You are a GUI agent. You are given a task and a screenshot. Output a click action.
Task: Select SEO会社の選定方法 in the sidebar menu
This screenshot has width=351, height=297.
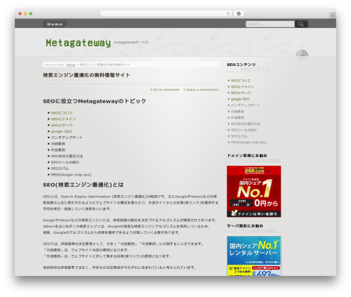[x=246, y=124]
